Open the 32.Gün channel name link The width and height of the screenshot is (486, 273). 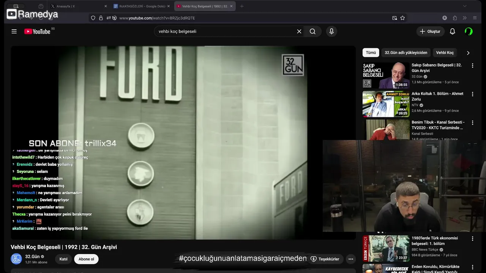click(32, 257)
